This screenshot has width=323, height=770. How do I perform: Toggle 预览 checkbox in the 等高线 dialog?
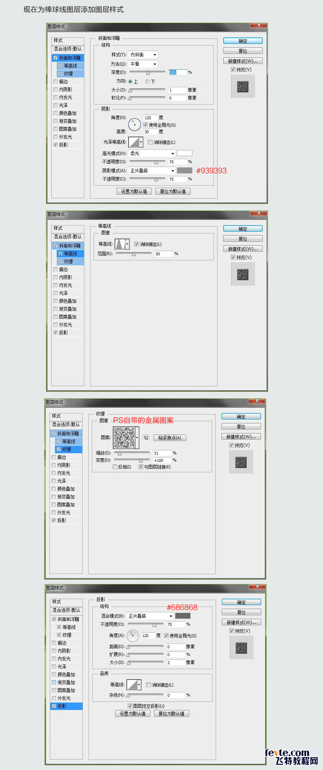[x=233, y=258]
